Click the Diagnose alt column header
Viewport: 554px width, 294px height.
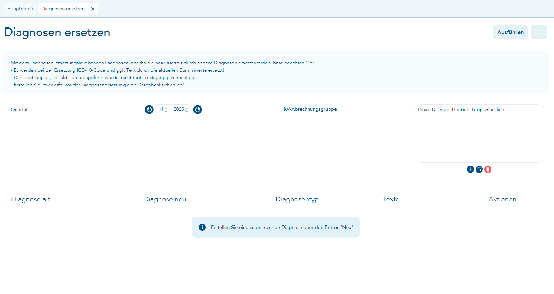pos(31,199)
